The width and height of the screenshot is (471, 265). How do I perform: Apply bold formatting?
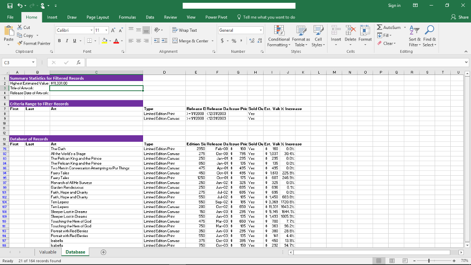(59, 41)
